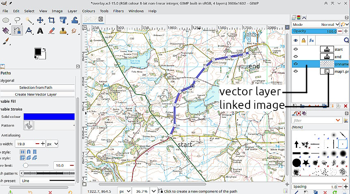Reset tool options to defaults
Screen dimensions: 350x194
(70, 192)
